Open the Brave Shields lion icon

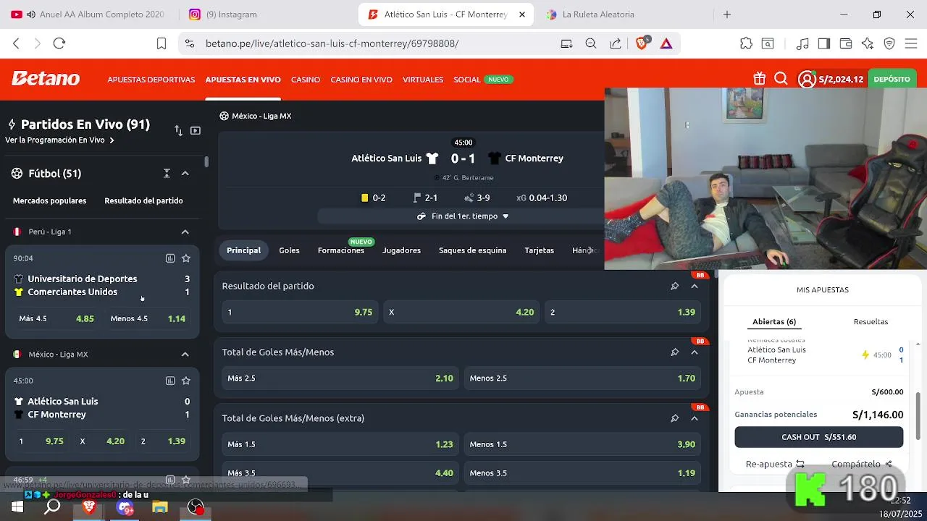point(642,43)
